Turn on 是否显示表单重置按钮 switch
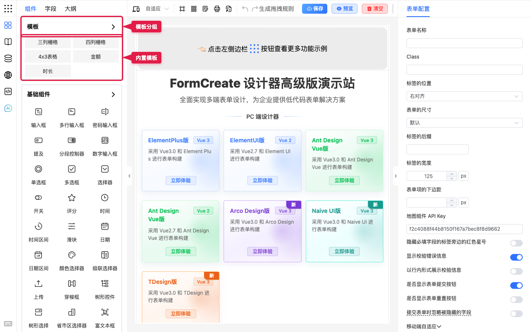Screen dimensions: 531x332 516,300
